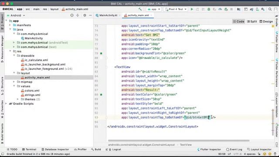Click the green color gutter swatch on line 88

tap(101, 95)
